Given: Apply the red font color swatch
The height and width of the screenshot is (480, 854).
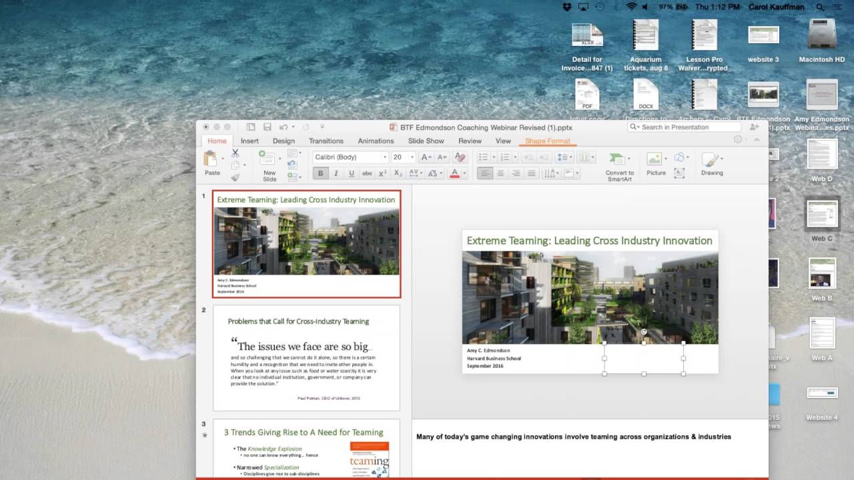Looking at the screenshot, I should [454, 173].
